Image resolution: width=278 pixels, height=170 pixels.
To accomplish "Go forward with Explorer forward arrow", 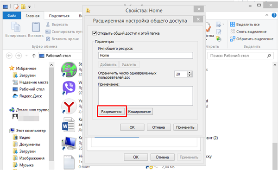I will 19,56.
